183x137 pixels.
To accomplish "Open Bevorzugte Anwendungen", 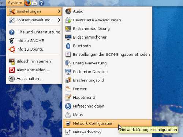I will [x=107, y=20].
